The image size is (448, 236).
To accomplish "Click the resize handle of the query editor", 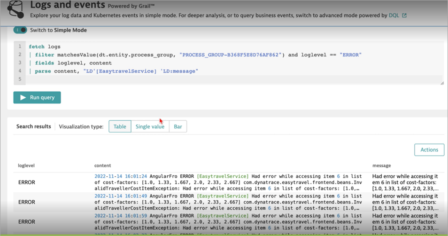I will point(442,83).
